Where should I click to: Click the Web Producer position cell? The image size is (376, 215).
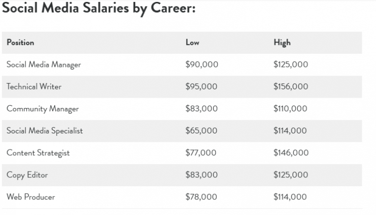pos(31,197)
